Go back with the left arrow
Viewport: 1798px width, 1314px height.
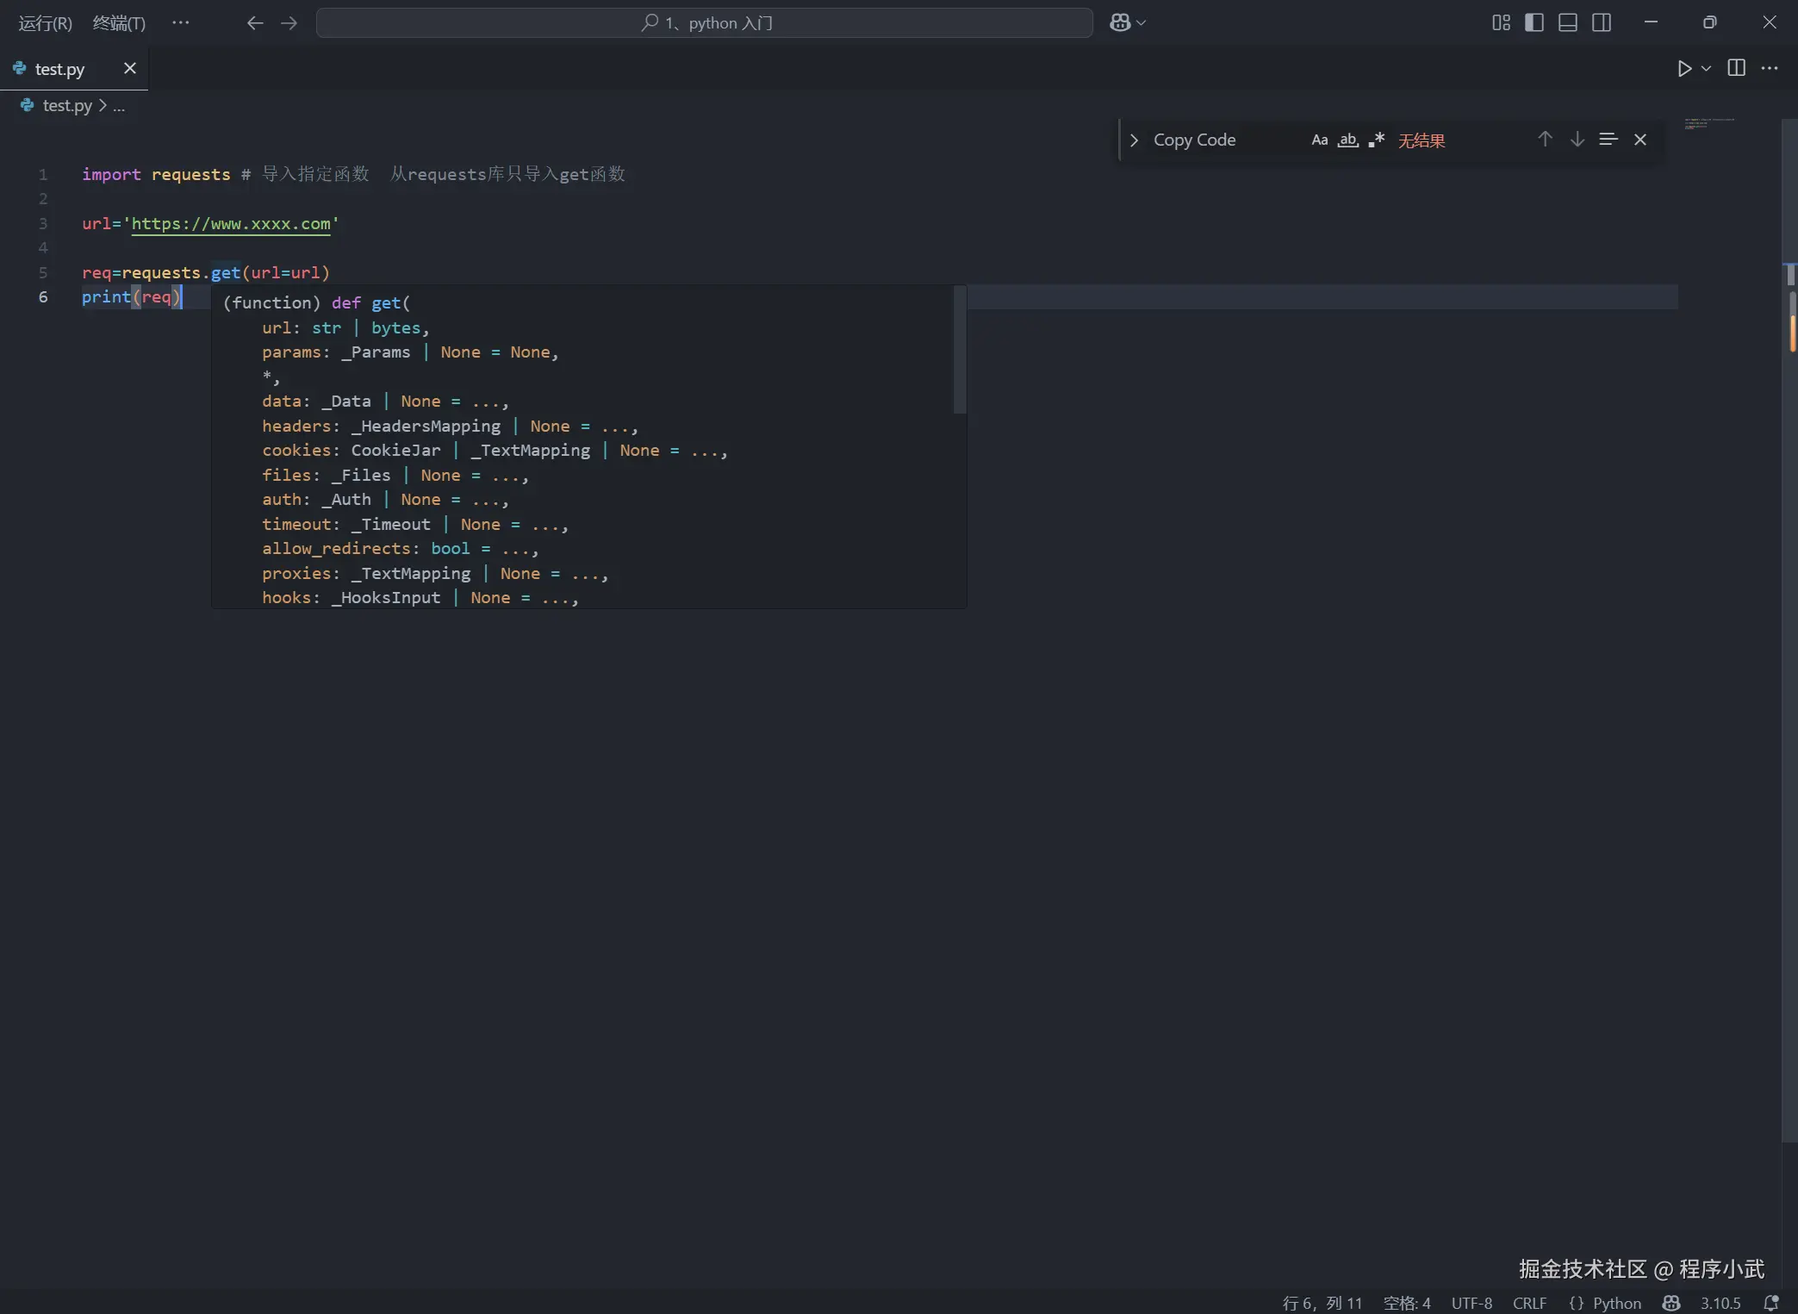(x=255, y=23)
